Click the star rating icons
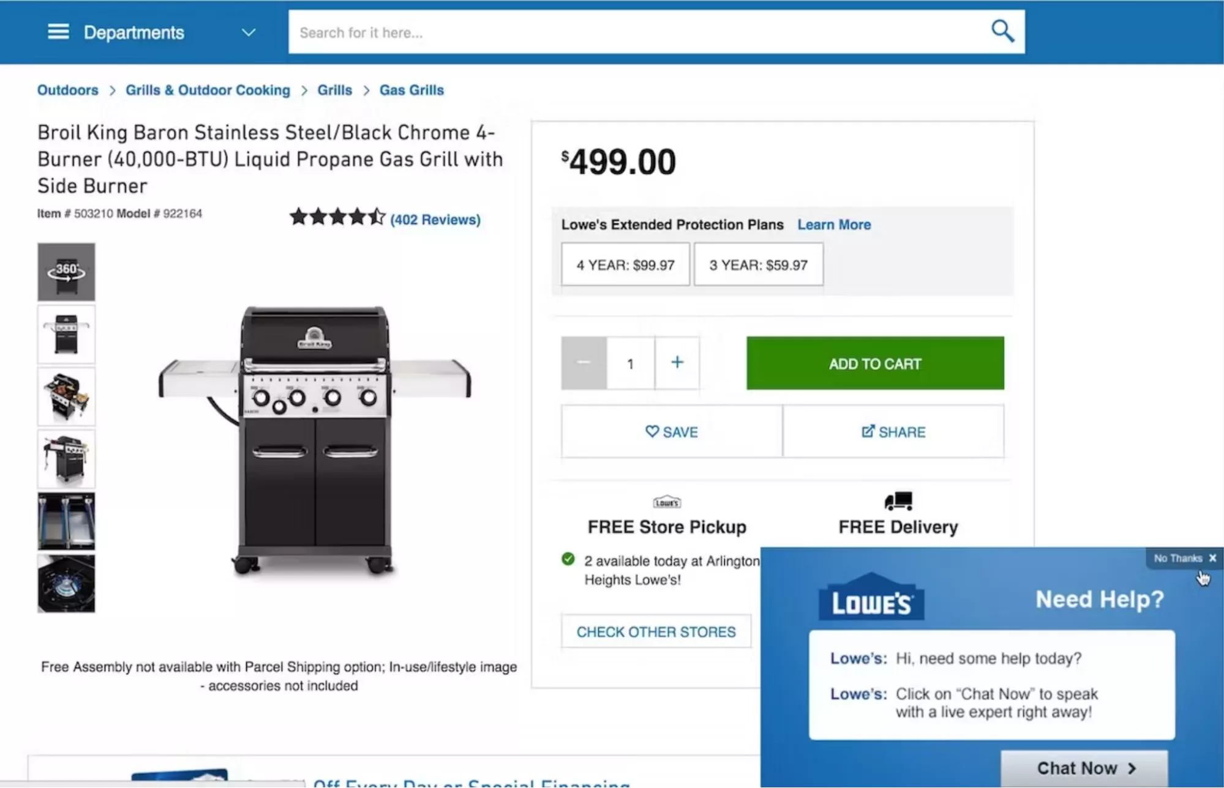The height and width of the screenshot is (788, 1224). (x=337, y=217)
